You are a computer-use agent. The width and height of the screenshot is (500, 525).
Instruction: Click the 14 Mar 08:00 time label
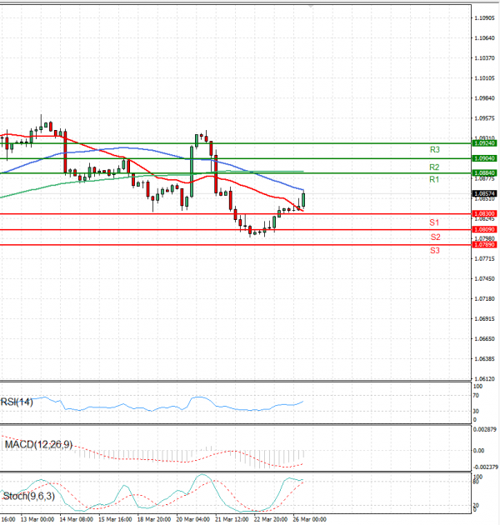click(77, 519)
